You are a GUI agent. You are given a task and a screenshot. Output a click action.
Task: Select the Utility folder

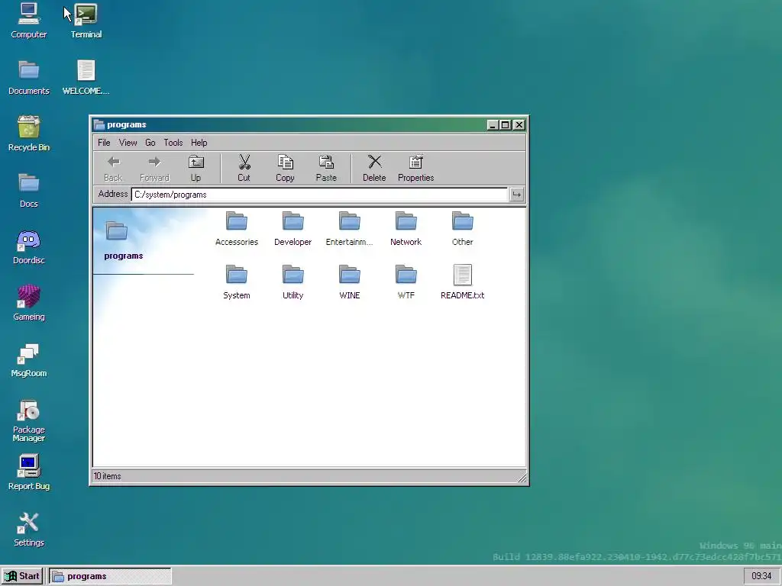tap(292, 282)
